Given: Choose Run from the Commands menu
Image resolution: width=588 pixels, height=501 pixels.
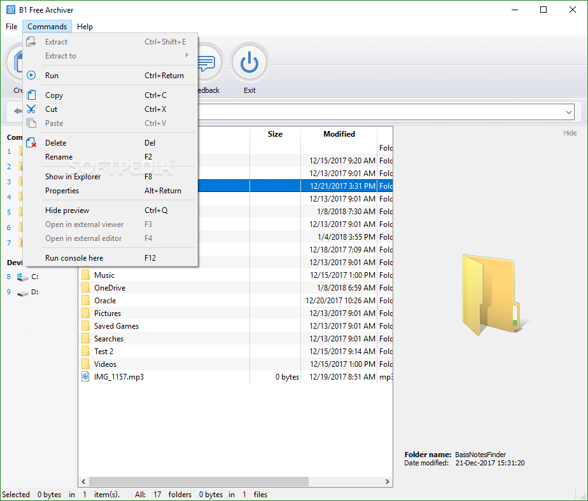Looking at the screenshot, I should pyautogui.click(x=111, y=75).
